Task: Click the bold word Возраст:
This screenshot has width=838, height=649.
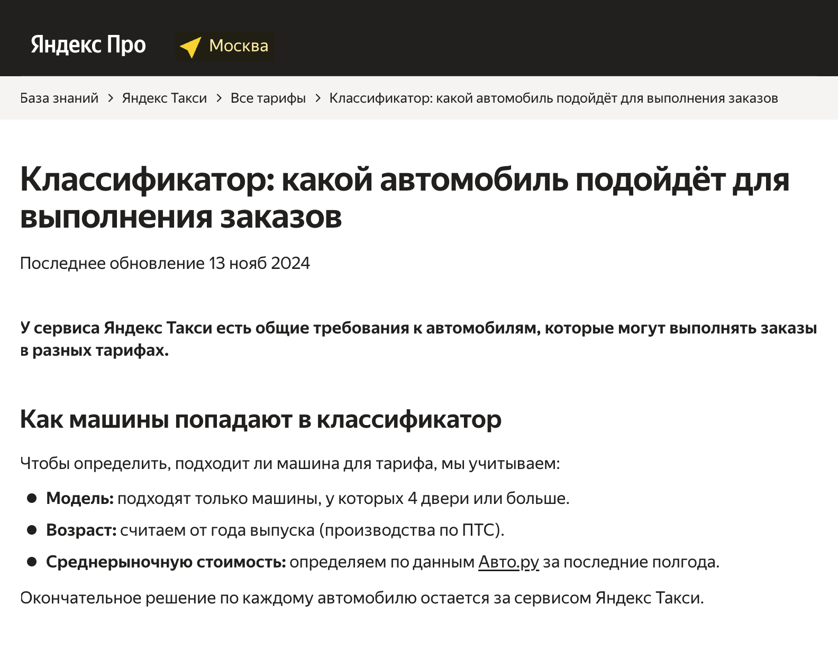Action: pyautogui.click(x=81, y=530)
